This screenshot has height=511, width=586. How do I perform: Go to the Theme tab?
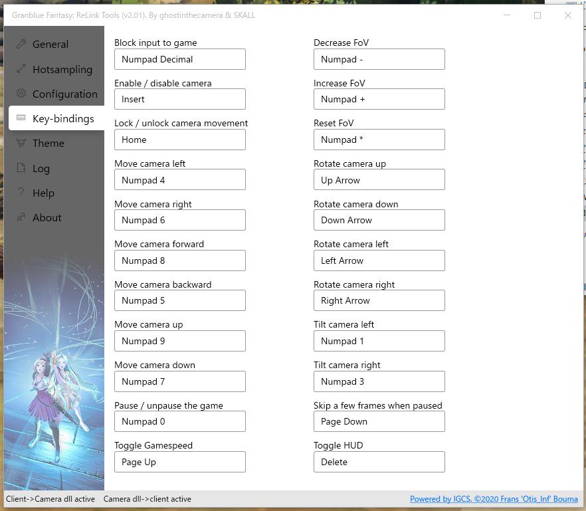pos(56,143)
